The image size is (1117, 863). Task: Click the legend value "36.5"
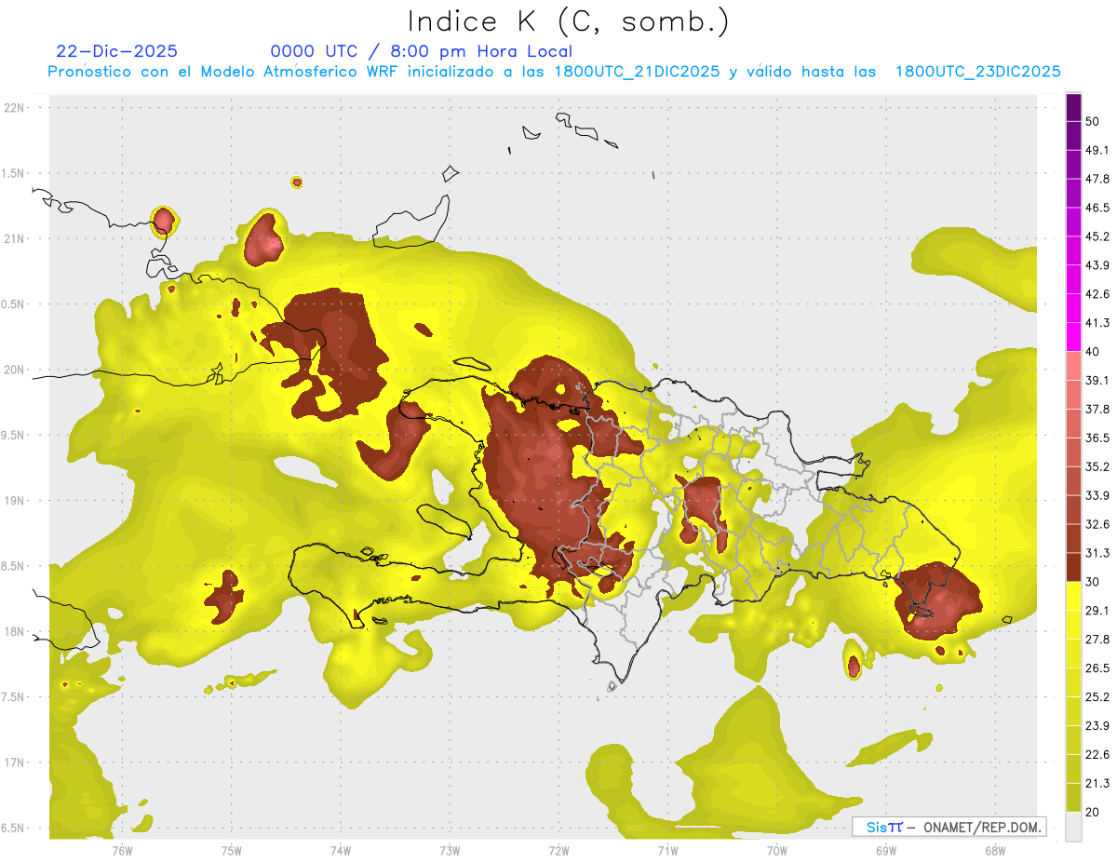pyautogui.click(x=1097, y=438)
